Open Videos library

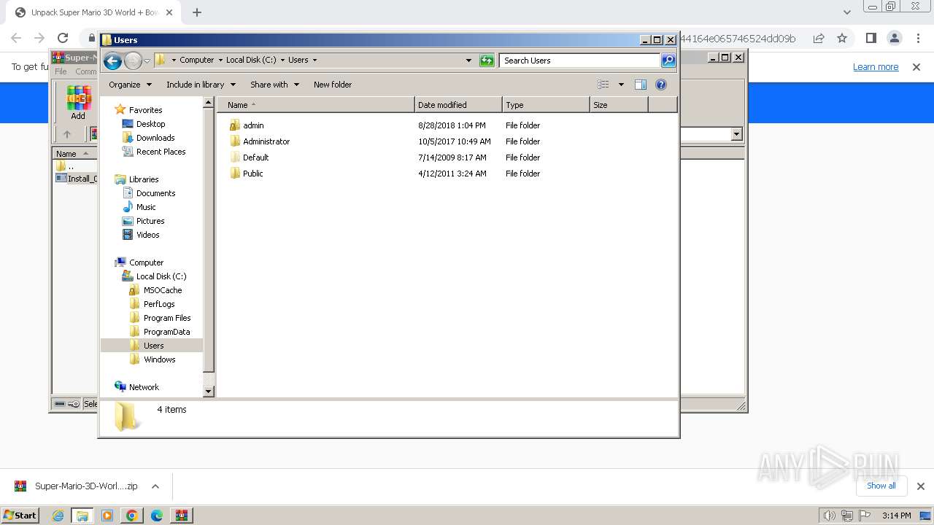coord(147,235)
